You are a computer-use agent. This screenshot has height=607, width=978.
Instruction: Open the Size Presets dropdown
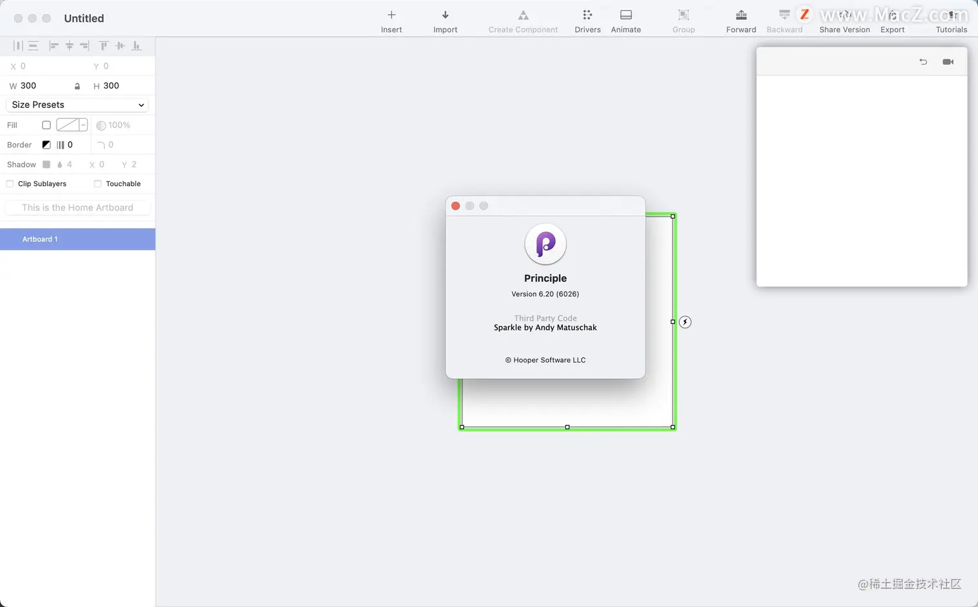pyautogui.click(x=77, y=105)
